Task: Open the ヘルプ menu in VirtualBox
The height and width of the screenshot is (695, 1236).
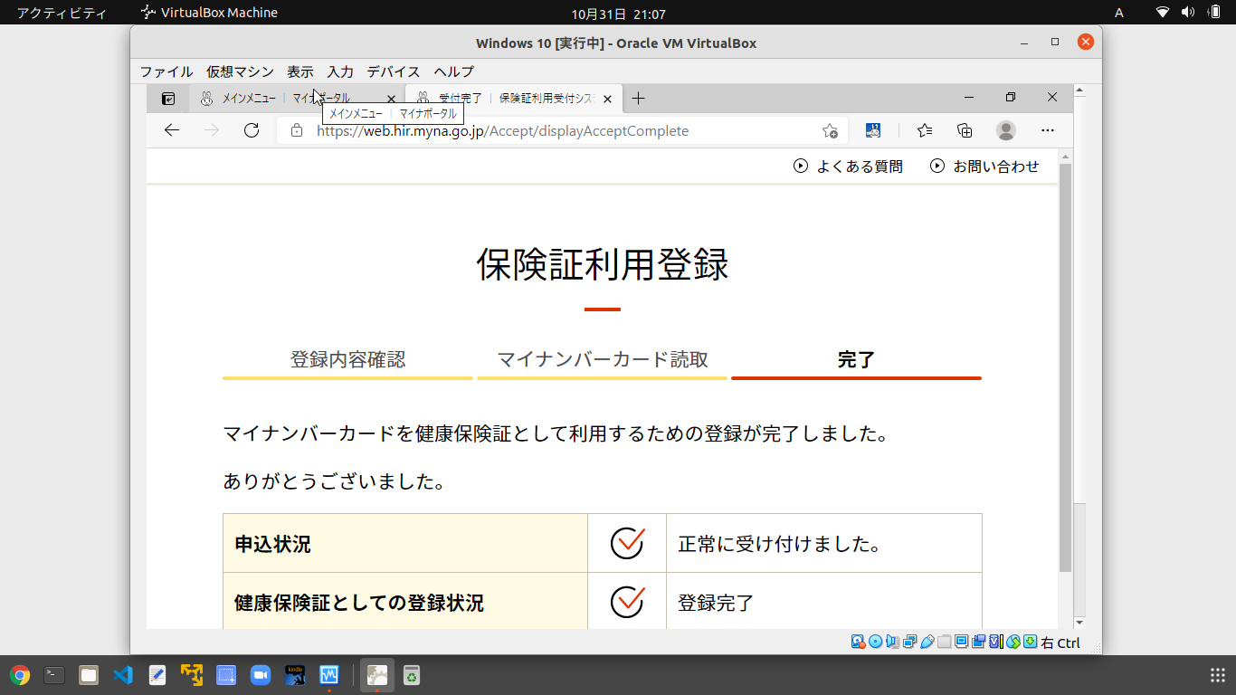Action: [452, 71]
